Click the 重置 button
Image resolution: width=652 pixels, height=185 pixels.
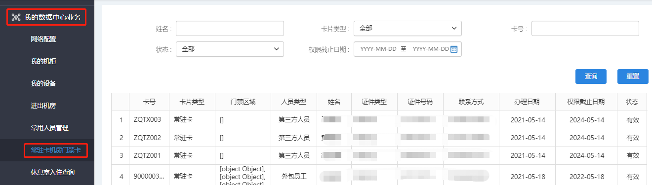(x=633, y=76)
